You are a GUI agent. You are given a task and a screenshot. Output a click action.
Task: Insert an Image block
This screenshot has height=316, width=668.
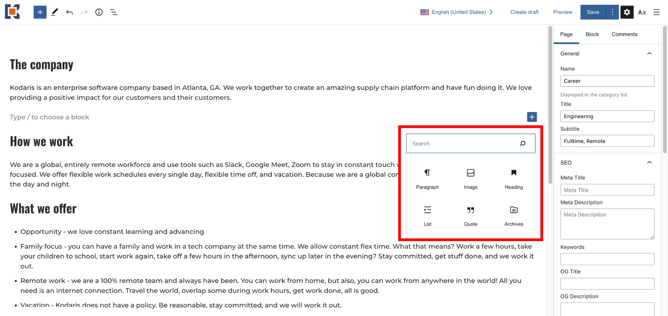[470, 179]
